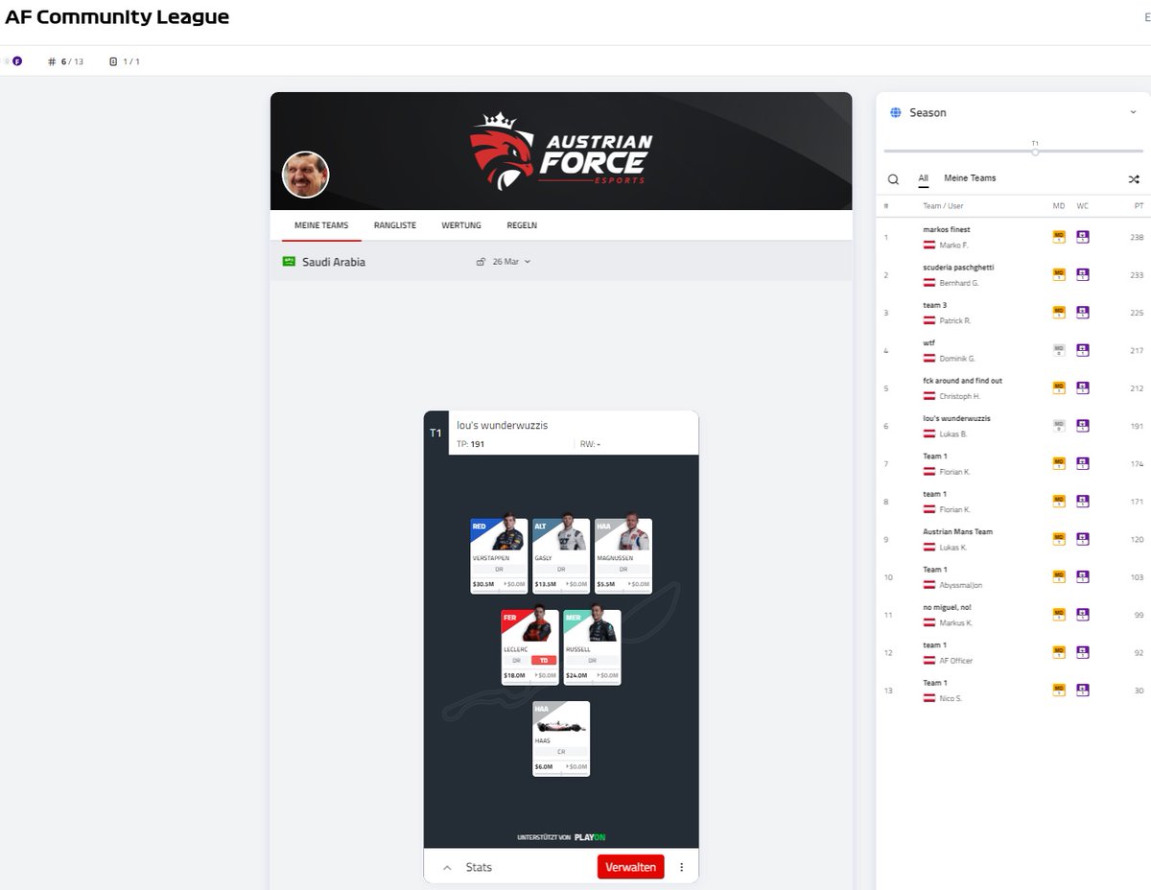Click the Verwalten button
The image size is (1151, 890).
click(x=630, y=867)
